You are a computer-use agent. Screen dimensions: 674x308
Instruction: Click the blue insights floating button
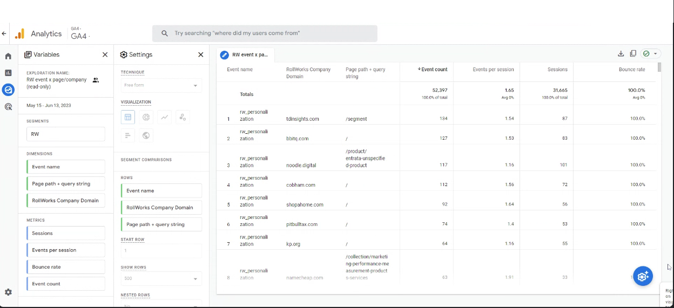pyautogui.click(x=643, y=276)
